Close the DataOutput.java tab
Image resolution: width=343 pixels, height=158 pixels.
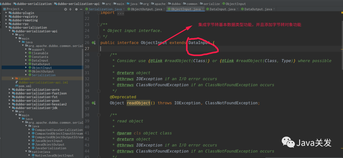tap(274, 9)
